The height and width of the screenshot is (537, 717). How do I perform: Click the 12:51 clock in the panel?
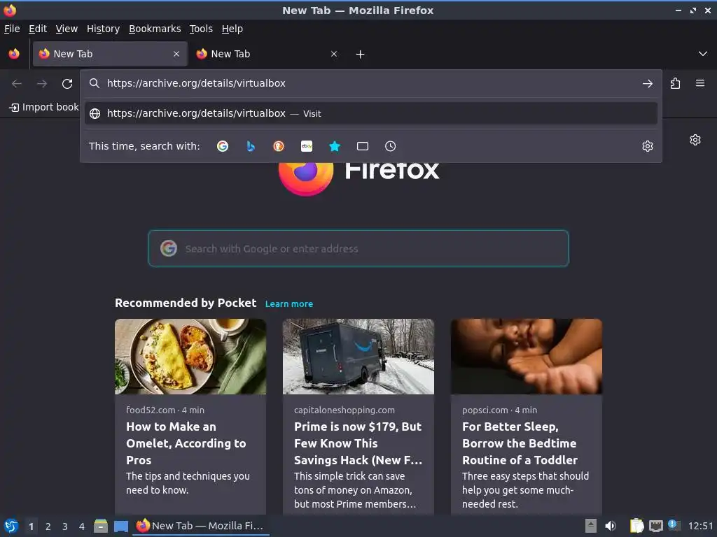(700, 526)
